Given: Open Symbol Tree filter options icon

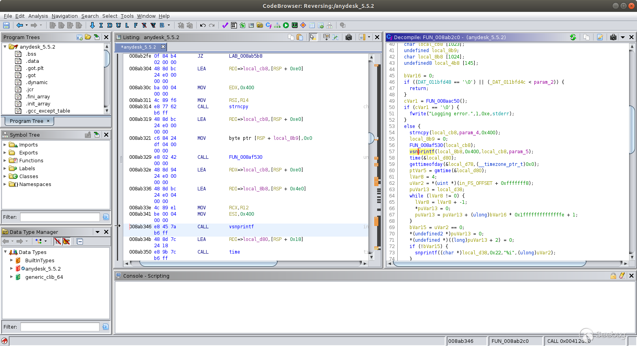Looking at the screenshot, I should 106,217.
